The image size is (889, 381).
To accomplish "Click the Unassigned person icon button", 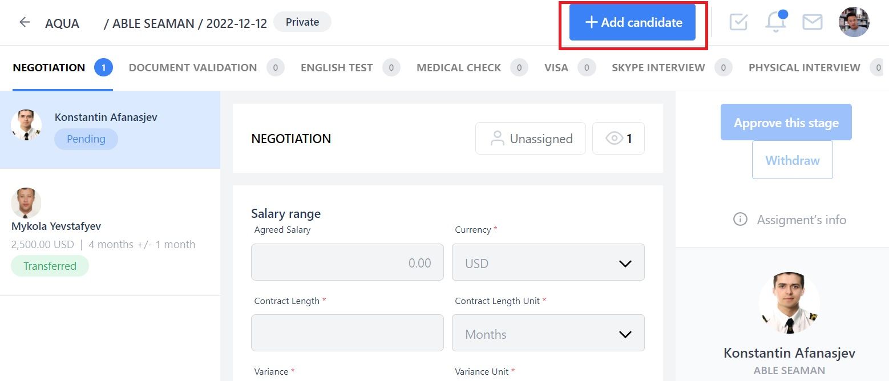I will [531, 139].
